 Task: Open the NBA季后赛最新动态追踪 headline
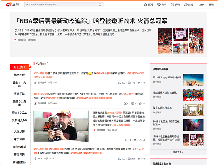click(x=92, y=21)
